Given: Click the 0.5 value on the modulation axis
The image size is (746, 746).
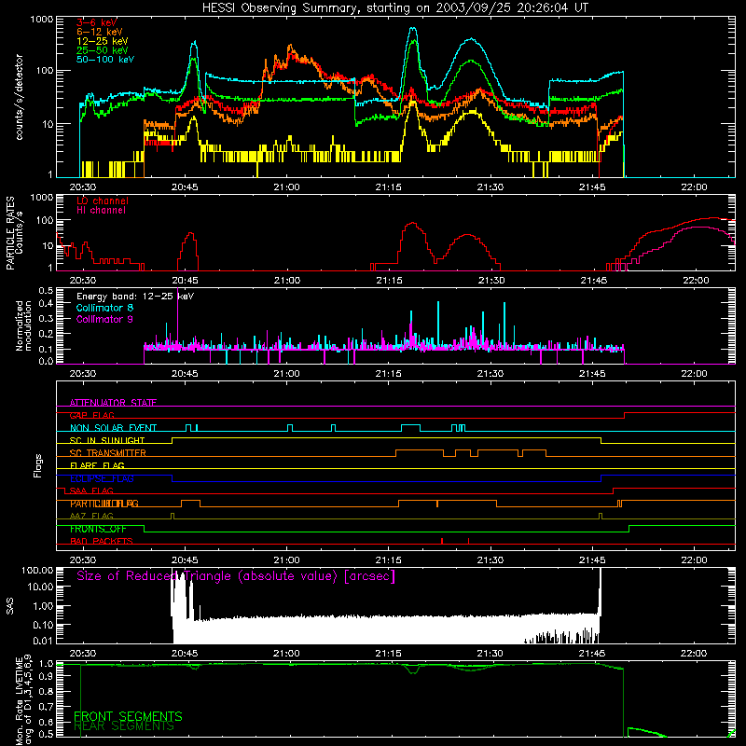Looking at the screenshot, I should point(46,290).
